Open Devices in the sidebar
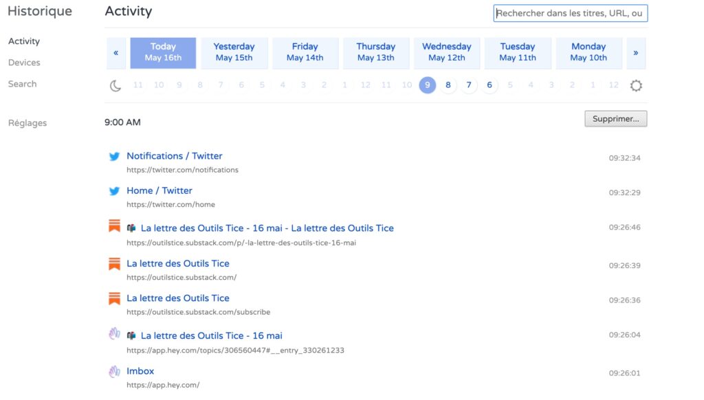The height and width of the screenshot is (400, 704). [x=24, y=63]
